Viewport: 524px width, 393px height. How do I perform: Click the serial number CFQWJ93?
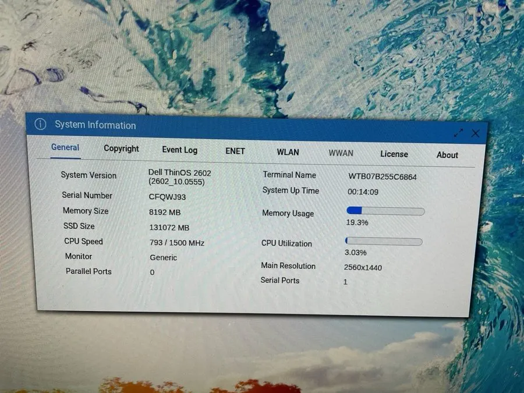167,197
